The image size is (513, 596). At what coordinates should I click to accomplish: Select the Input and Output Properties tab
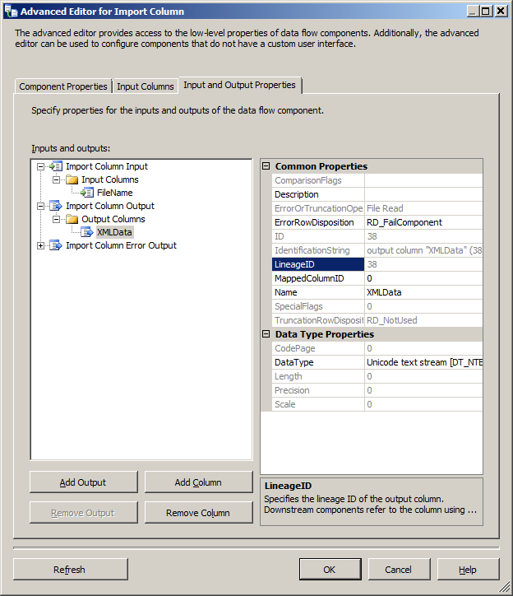click(x=239, y=85)
